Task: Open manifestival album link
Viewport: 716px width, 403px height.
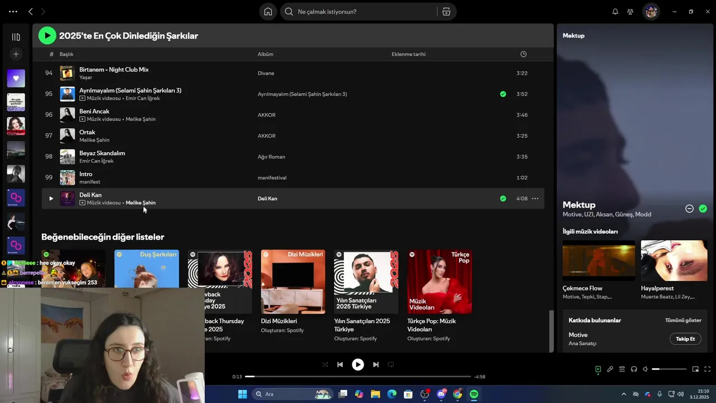Action: tap(272, 178)
